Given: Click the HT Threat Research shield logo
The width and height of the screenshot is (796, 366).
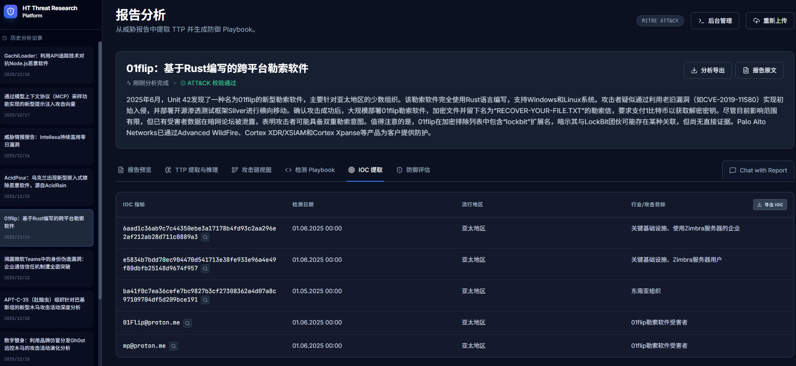Looking at the screenshot, I should coord(11,11).
